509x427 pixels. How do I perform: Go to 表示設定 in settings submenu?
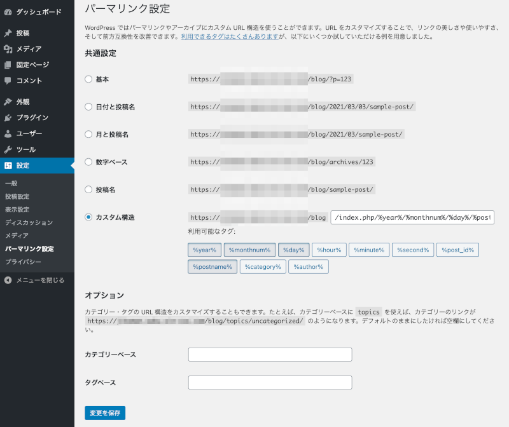(17, 210)
